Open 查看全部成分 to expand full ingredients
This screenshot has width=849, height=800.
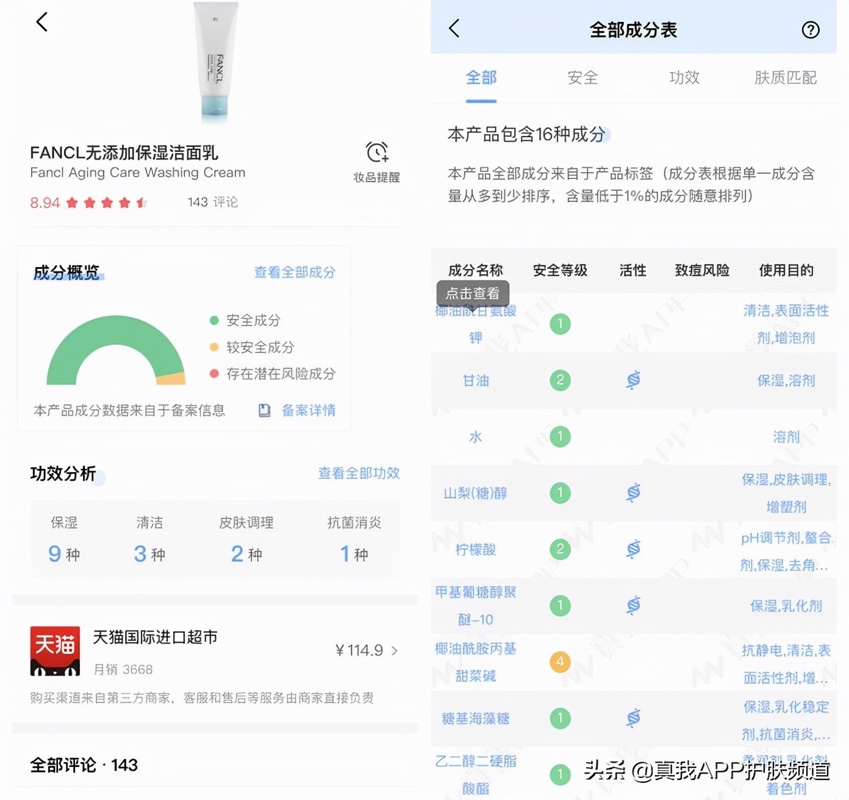point(294,273)
